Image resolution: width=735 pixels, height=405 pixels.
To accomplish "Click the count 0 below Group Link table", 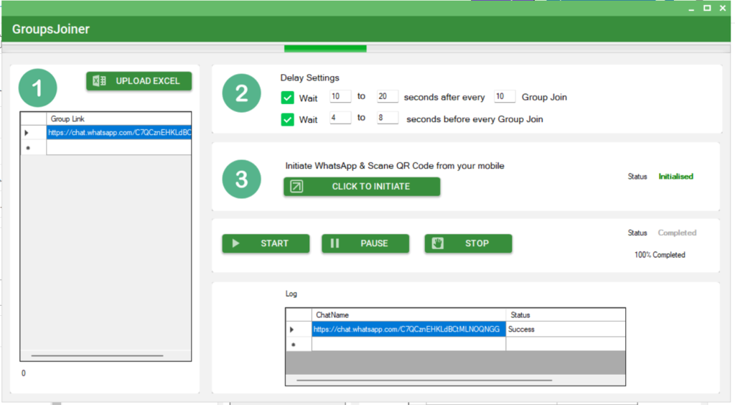I will [x=24, y=373].
